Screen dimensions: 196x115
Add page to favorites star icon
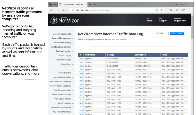click(162, 10)
